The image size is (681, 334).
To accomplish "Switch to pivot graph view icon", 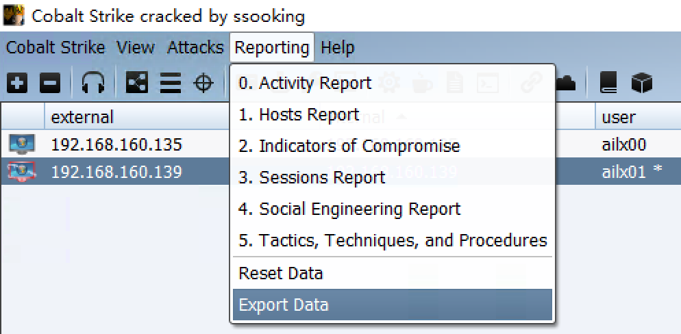I will (x=137, y=83).
